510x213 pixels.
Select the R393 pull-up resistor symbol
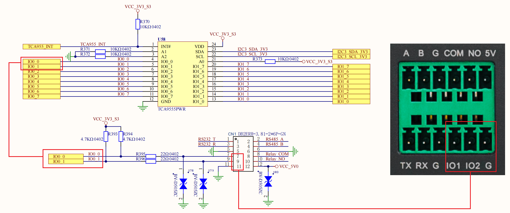106,136
